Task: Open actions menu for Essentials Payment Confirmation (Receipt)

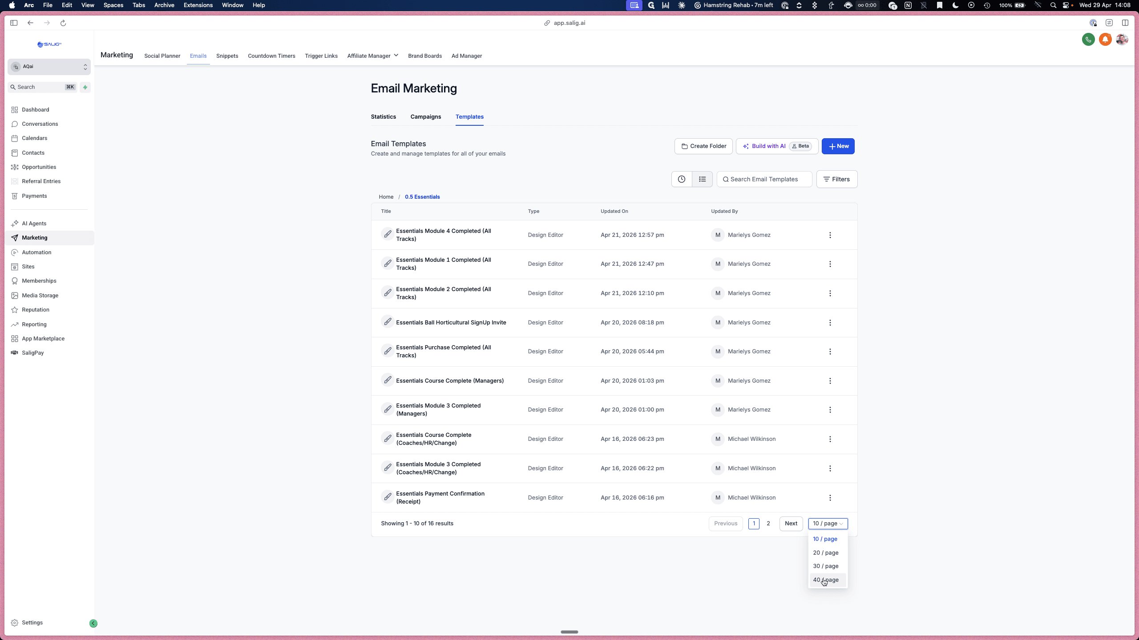Action: tap(830, 498)
